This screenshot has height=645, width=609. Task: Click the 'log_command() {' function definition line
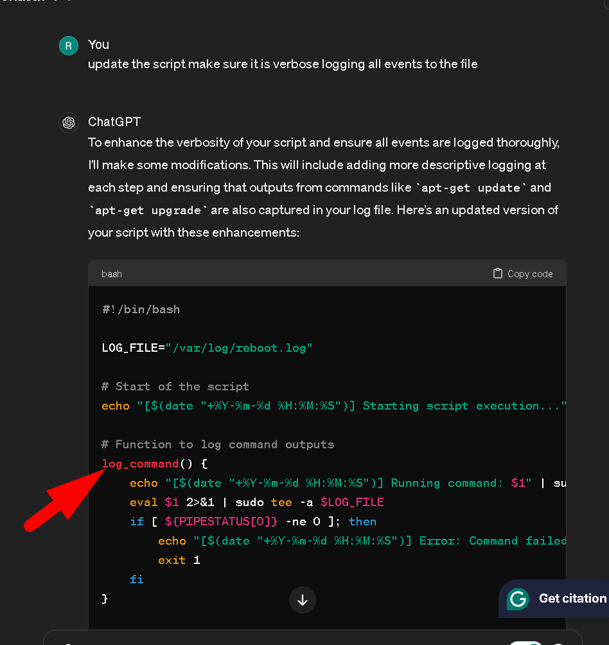pos(155,464)
